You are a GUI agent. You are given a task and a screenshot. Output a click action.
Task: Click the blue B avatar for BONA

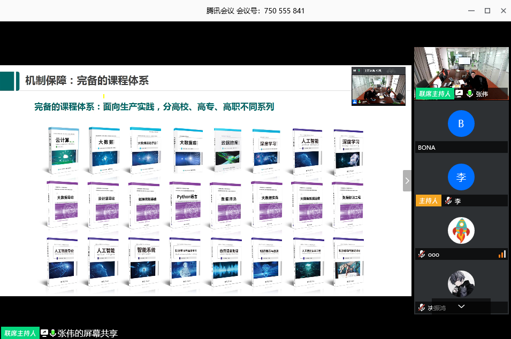[461, 124]
